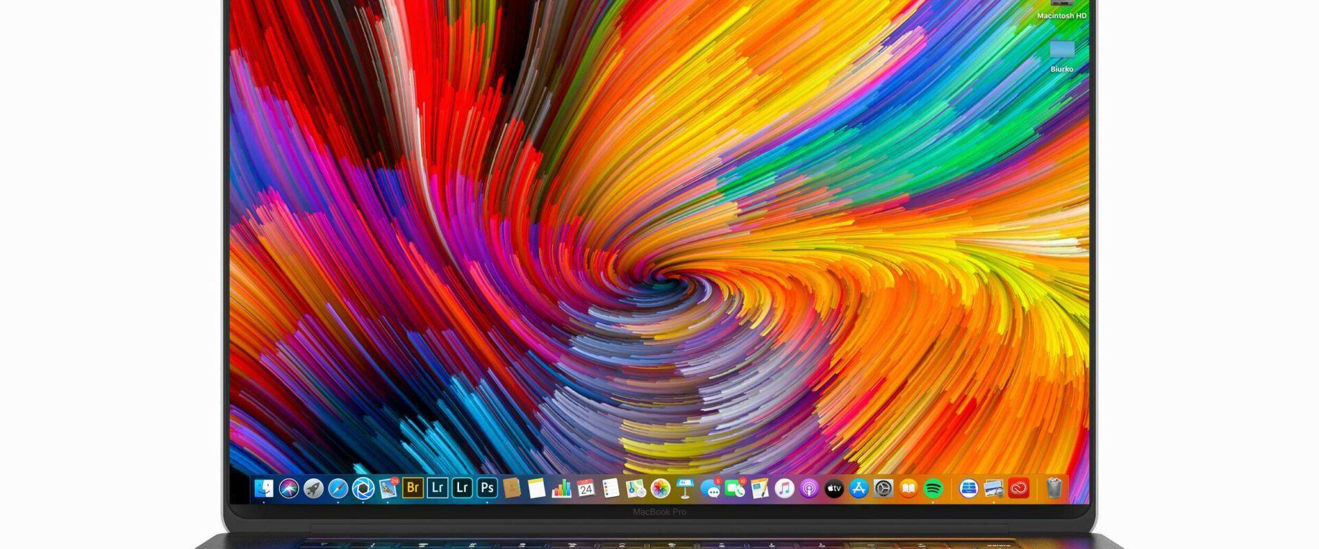Open Messages chat bubble icon
Viewport: 1319px width, 549px height.
710,488
